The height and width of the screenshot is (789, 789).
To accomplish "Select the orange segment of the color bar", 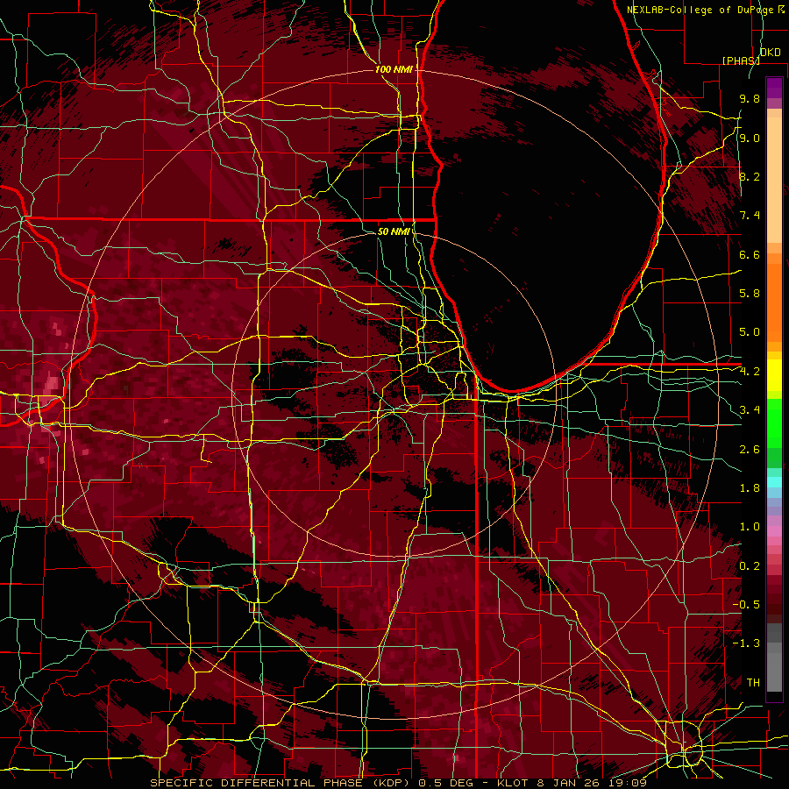I will tap(774, 302).
